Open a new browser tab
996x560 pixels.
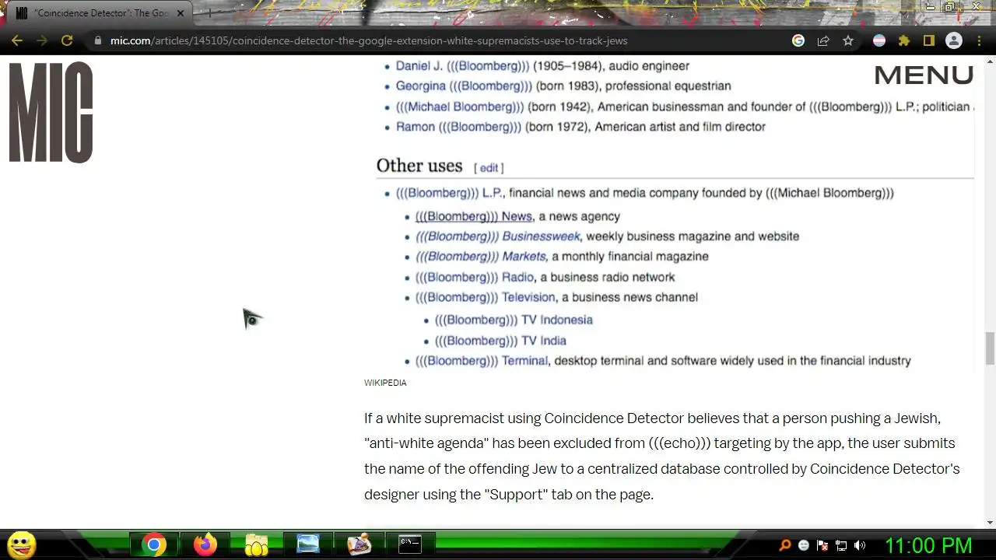[209, 13]
